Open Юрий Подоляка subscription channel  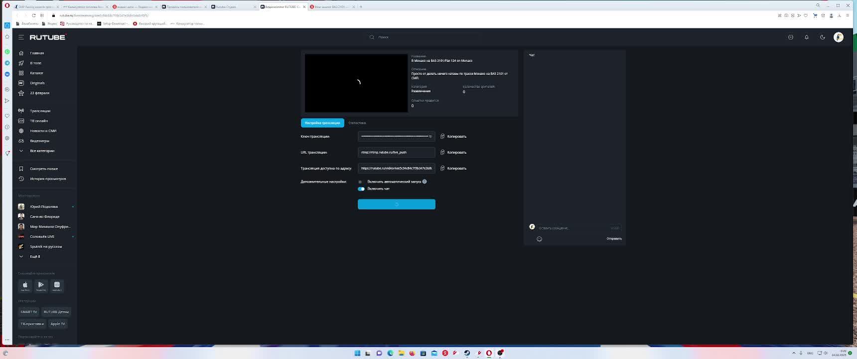click(x=44, y=206)
